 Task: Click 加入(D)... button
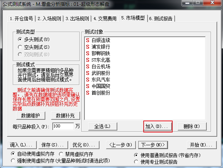click(158, 126)
